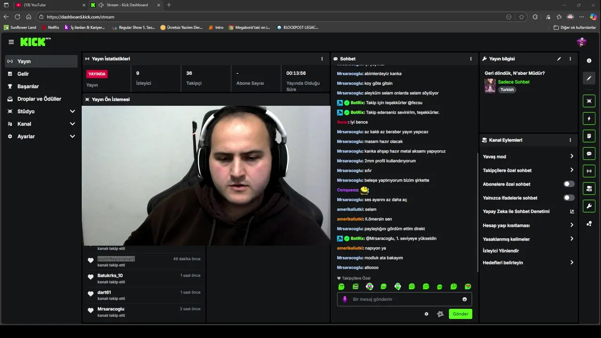Screen dimensions: 601x338
Task: Switch to the YouTube browser tab
Action: tap(49, 5)
